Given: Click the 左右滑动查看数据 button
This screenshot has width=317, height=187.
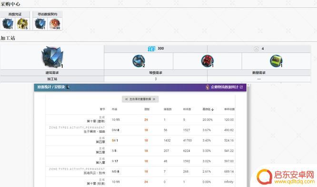Looking at the screenshot, I should [140, 99].
